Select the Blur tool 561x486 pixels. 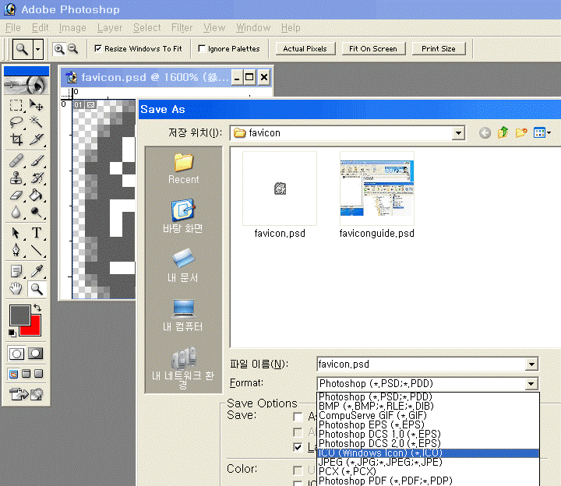point(16,212)
